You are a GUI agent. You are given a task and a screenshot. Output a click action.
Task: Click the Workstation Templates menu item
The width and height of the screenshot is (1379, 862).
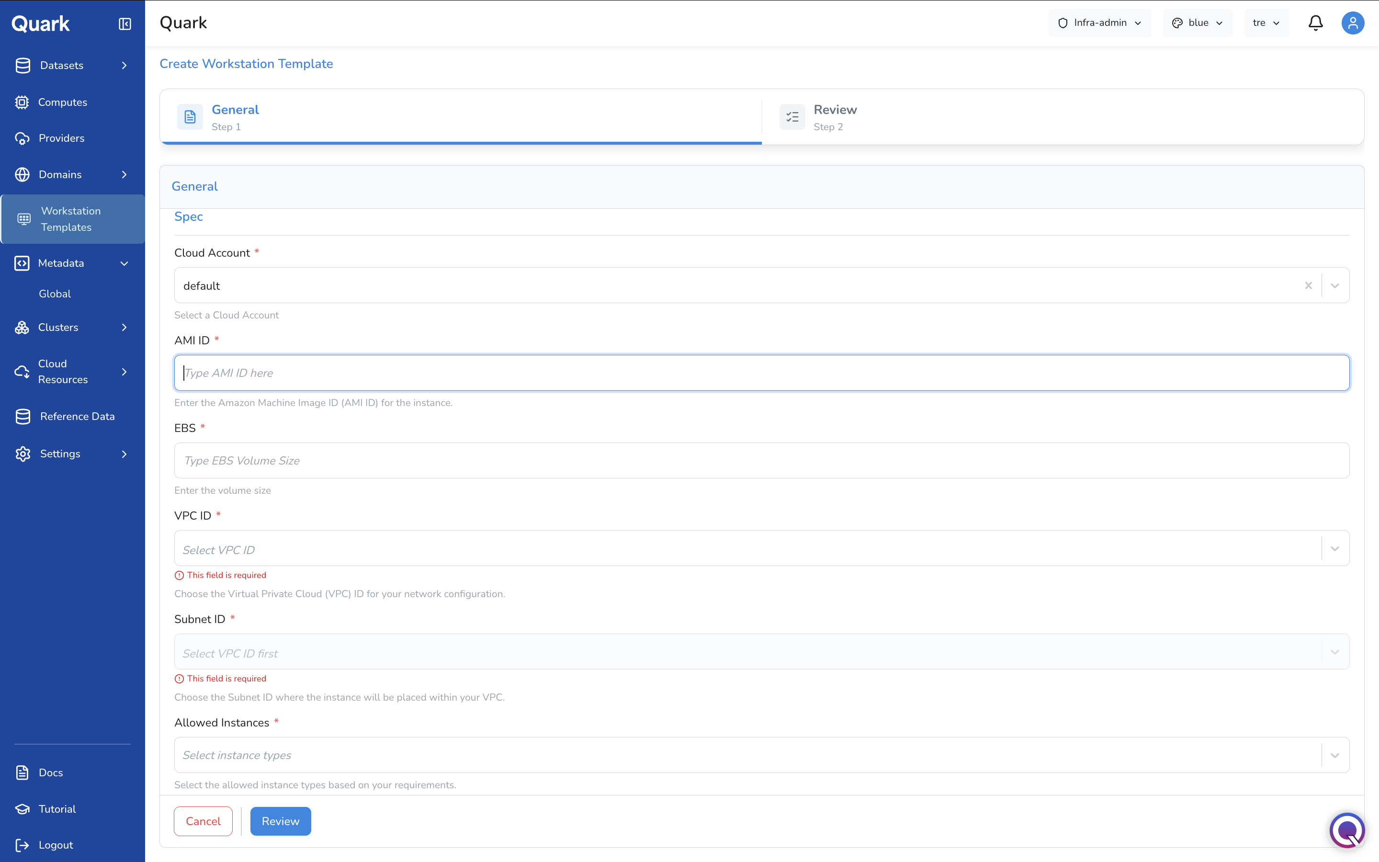click(x=72, y=219)
